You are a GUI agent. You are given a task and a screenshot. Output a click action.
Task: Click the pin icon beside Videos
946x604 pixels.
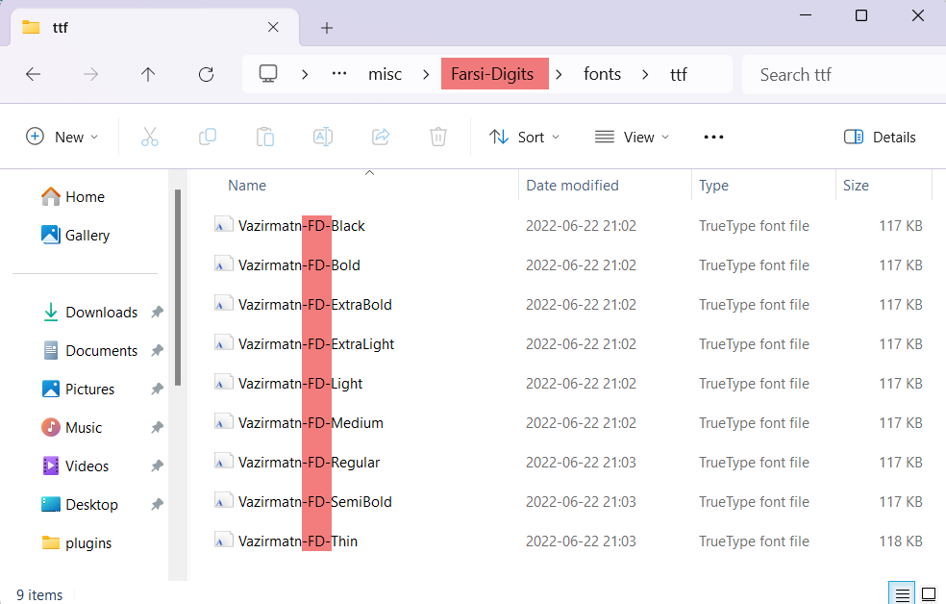tap(157, 466)
